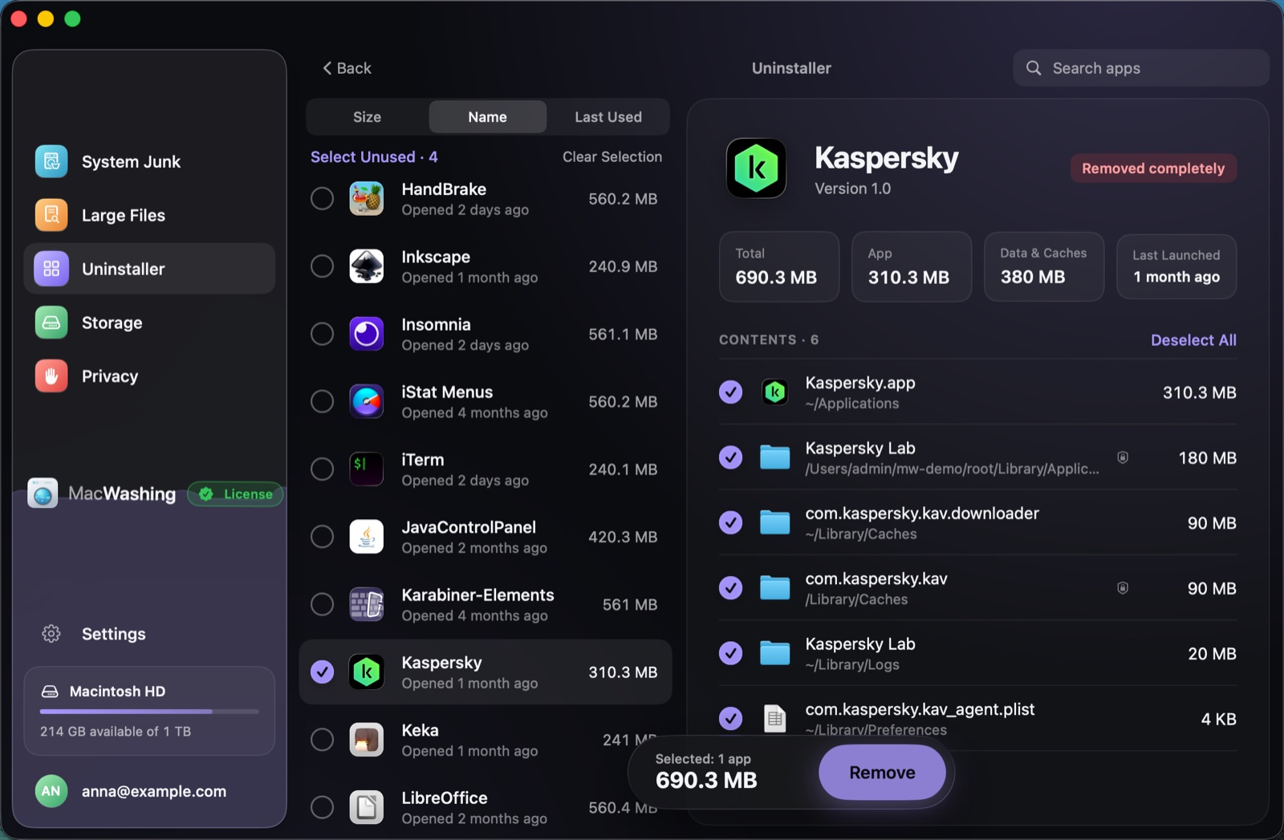This screenshot has width=1284, height=840.
Task: Select the Karabiner-Elements checkbox
Action: tap(322, 604)
